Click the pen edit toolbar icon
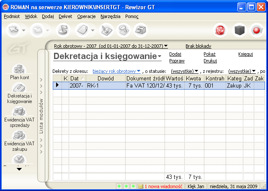This screenshot has height=191, width=268. tap(106, 30)
